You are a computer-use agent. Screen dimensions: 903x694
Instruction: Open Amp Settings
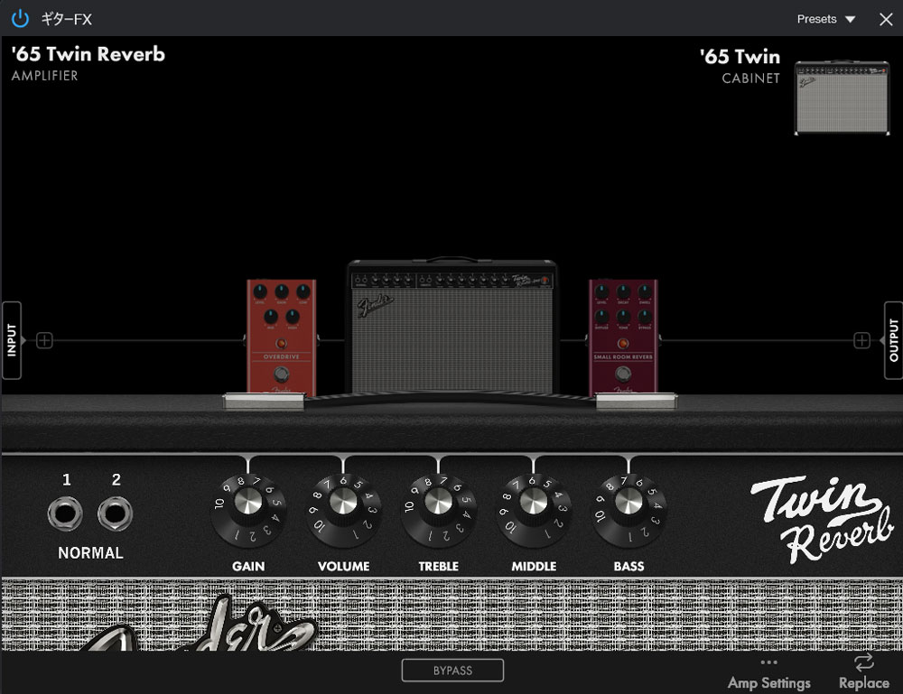coord(768,674)
